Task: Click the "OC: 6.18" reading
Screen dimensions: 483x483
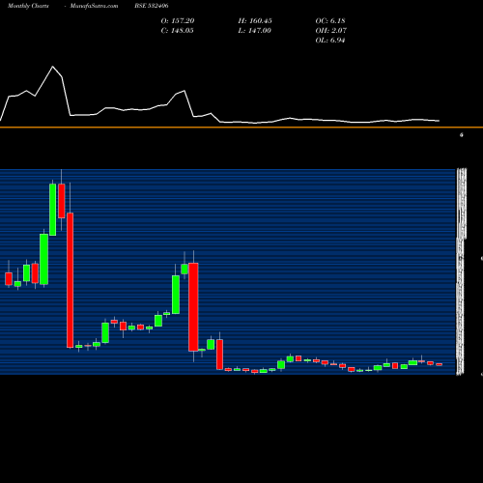Action: pyautogui.click(x=330, y=21)
